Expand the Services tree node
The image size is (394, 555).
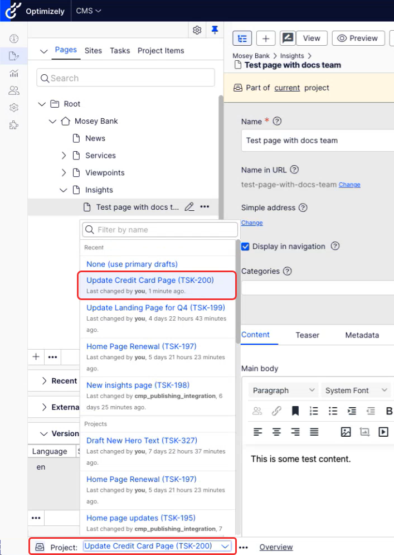pos(64,156)
